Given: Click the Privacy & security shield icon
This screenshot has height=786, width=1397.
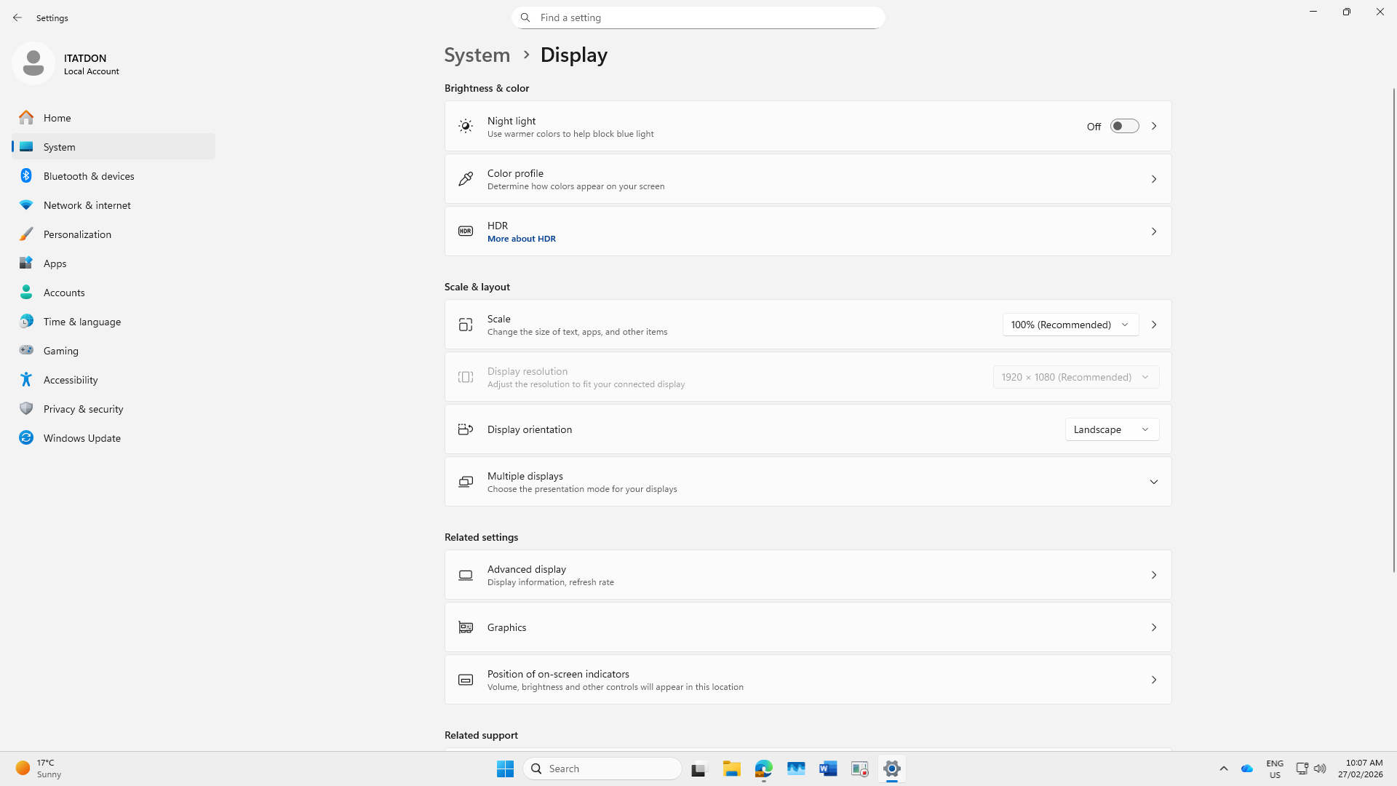Looking at the screenshot, I should click(26, 408).
